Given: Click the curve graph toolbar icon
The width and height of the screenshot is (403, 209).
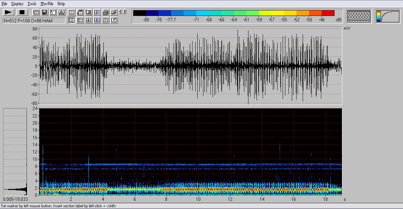Looking at the screenshot, I should [53, 12].
